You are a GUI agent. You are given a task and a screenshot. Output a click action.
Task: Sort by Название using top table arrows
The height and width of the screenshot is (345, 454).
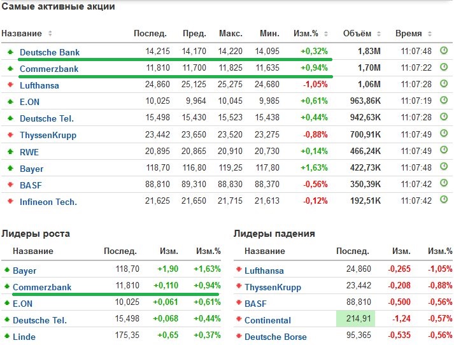pos(50,34)
